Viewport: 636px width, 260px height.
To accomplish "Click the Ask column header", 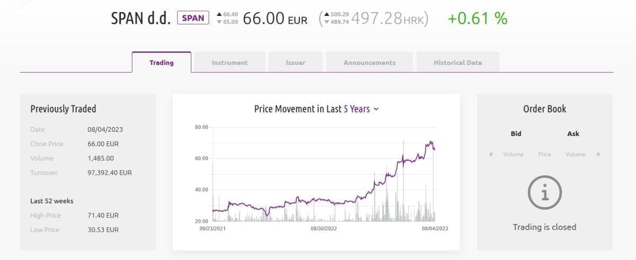I will tap(573, 134).
